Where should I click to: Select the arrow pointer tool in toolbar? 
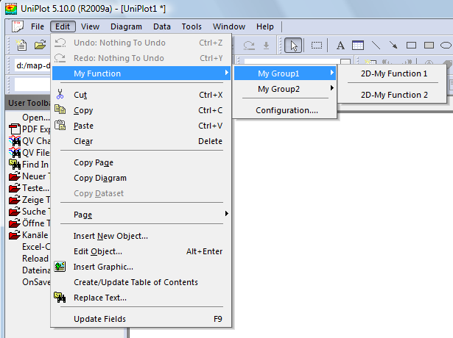293,46
